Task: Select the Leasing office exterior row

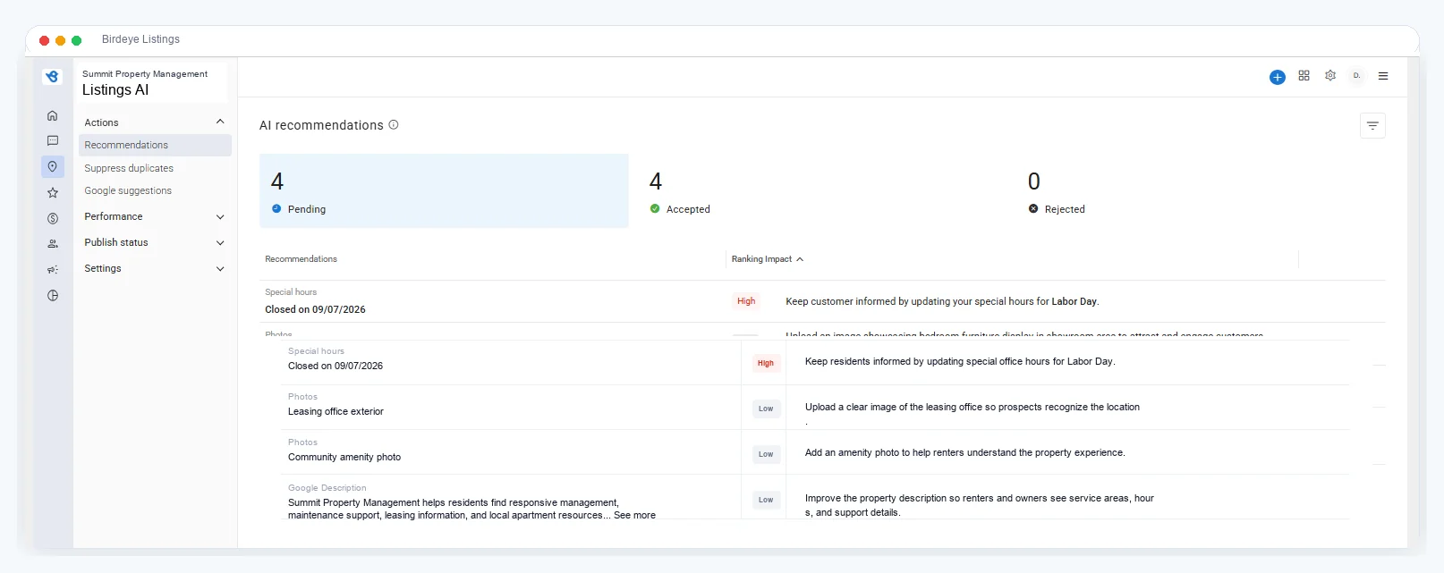Action: (x=814, y=408)
